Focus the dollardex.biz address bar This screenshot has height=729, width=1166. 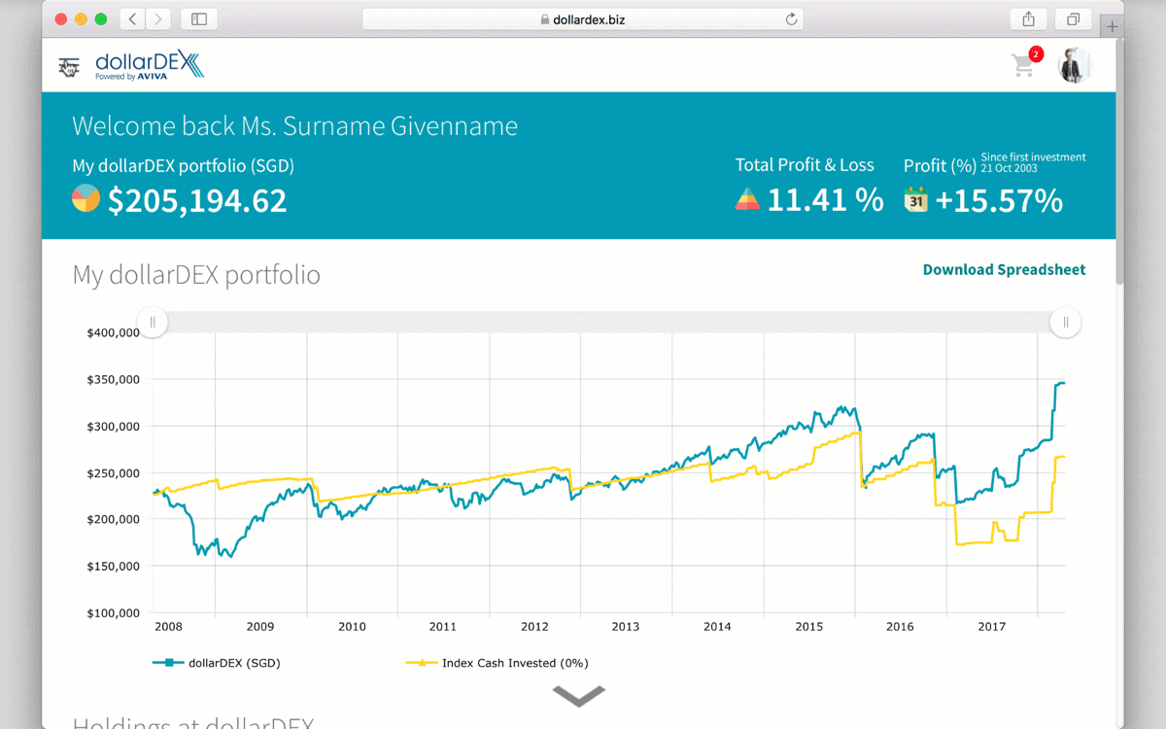click(x=582, y=19)
